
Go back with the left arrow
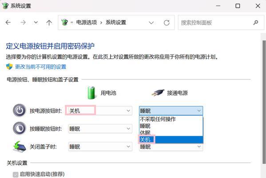[8, 22]
